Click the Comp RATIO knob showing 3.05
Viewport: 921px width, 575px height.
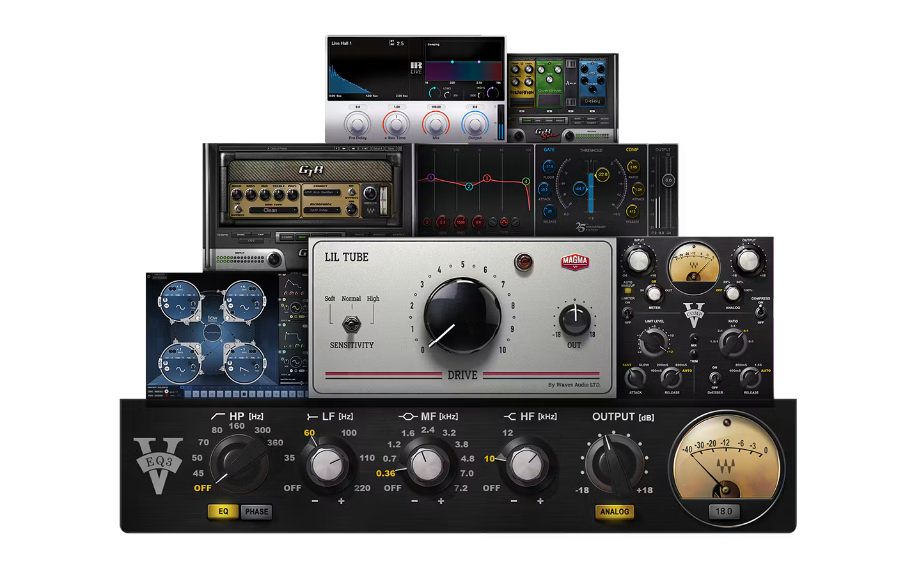(x=633, y=167)
